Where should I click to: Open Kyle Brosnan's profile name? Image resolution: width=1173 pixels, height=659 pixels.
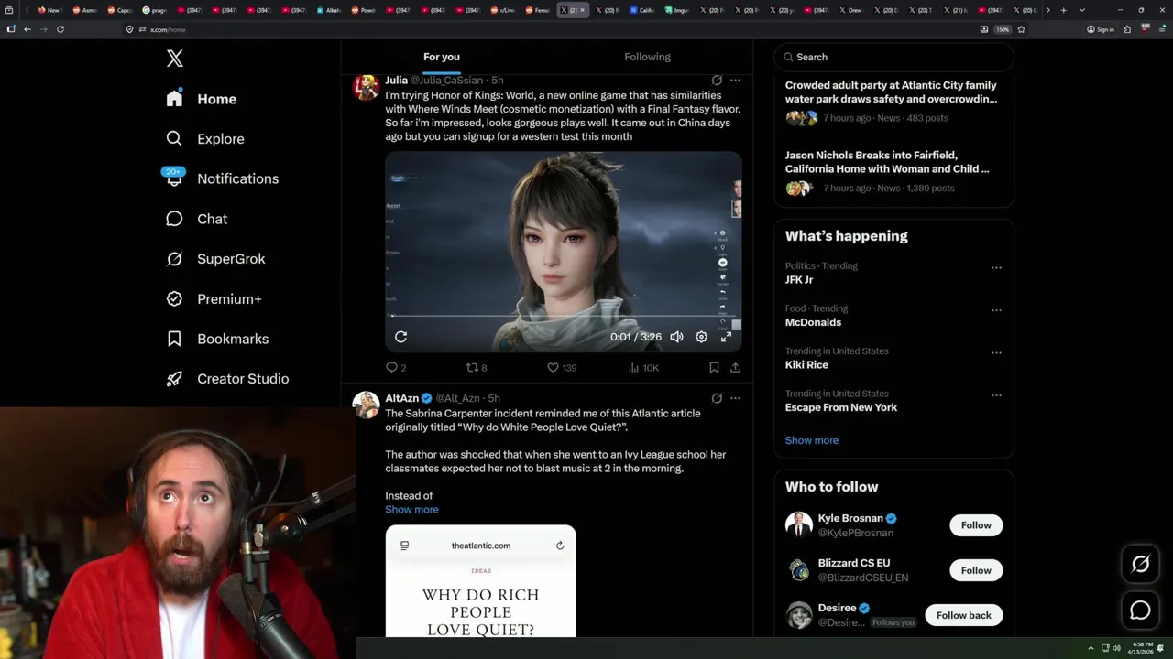(850, 518)
